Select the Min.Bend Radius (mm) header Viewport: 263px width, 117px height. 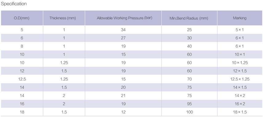(x=189, y=18)
